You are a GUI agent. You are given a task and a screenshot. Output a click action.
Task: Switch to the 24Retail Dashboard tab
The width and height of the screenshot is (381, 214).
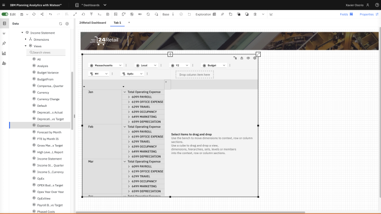(93, 23)
